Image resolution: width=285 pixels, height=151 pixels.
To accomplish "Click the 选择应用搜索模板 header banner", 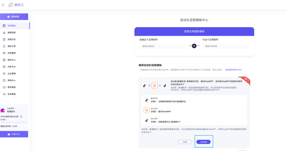I will (x=194, y=31).
